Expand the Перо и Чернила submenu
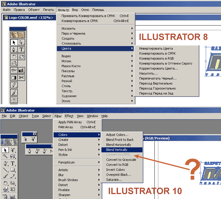221x199 pixels. click(x=96, y=33)
